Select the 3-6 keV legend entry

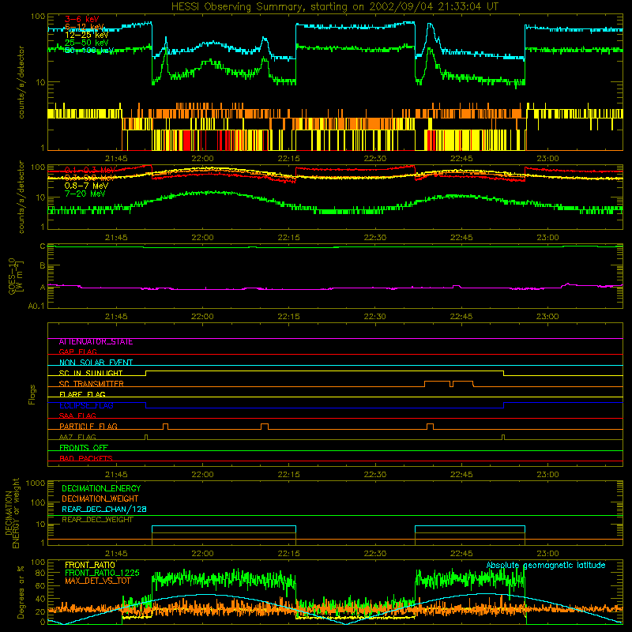click(82, 19)
